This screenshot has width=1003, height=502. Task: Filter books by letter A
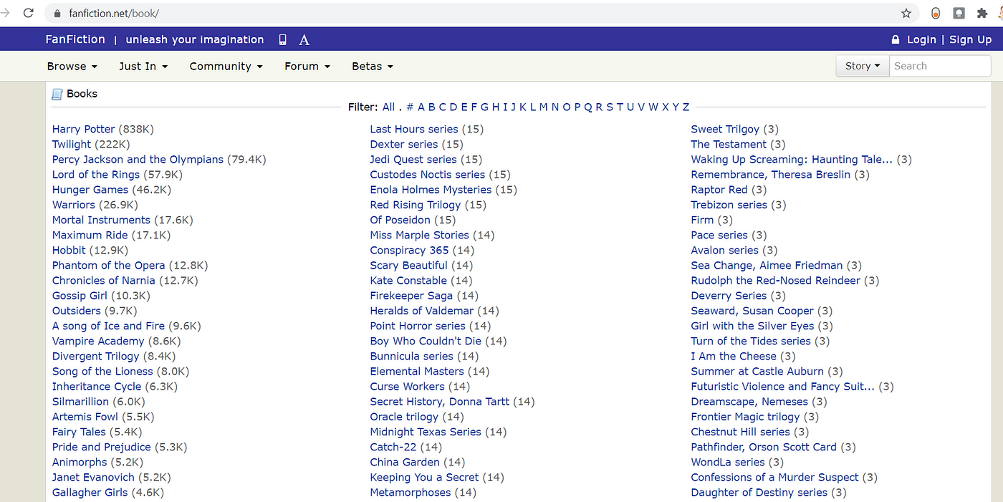click(x=421, y=107)
